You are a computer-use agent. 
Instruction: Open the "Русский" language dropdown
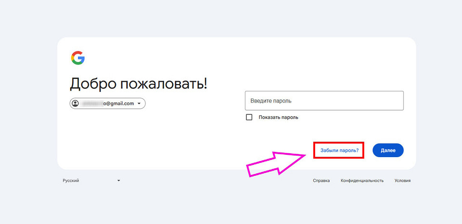(x=91, y=180)
